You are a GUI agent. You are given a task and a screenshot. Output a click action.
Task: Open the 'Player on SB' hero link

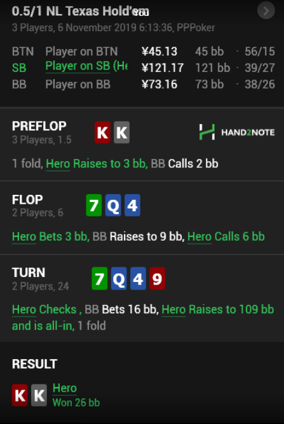click(x=86, y=66)
